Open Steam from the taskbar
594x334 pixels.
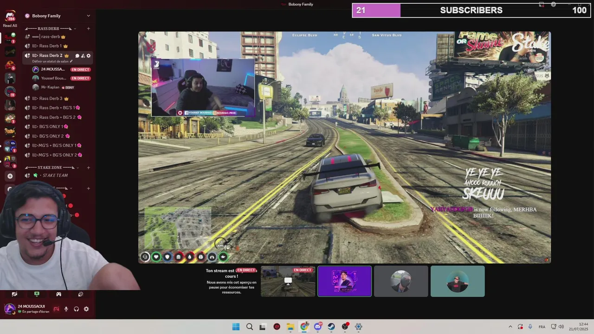(331, 327)
